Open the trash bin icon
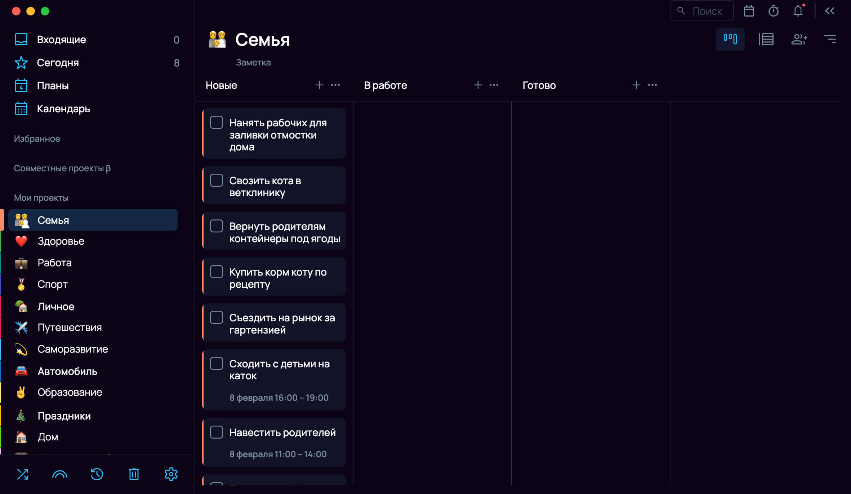851x494 pixels. point(134,474)
